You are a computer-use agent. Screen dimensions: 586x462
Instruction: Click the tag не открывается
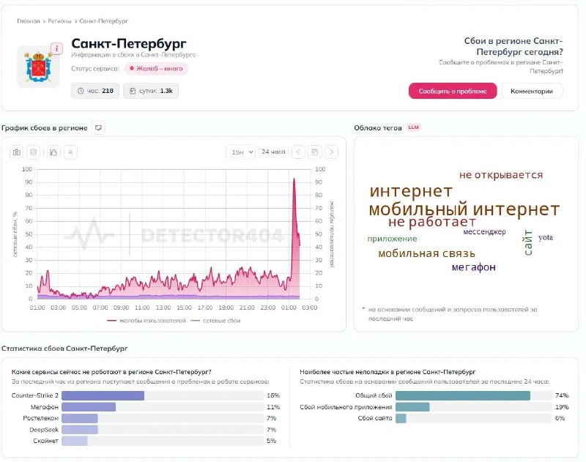(501, 175)
